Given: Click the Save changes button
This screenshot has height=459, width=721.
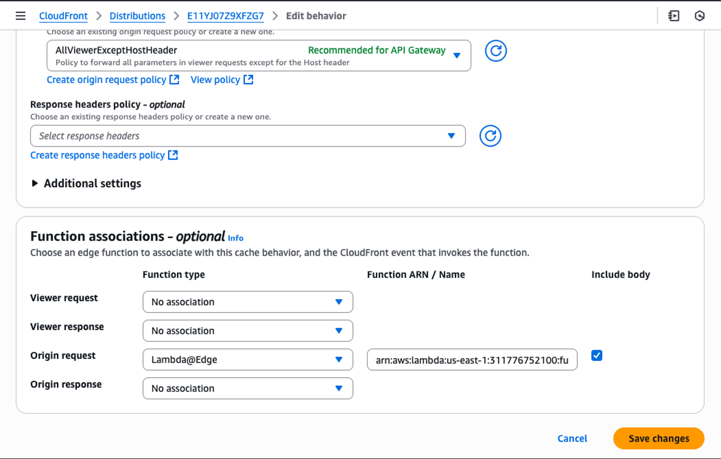Looking at the screenshot, I should click(x=659, y=439).
